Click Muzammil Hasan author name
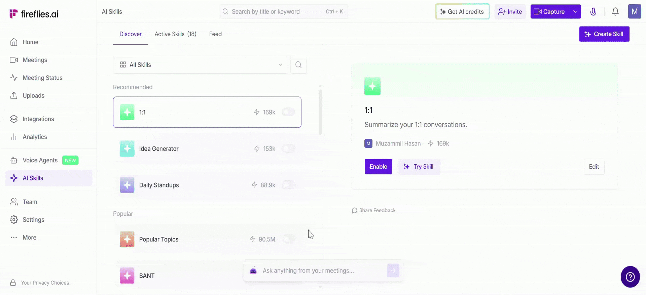 click(398, 143)
